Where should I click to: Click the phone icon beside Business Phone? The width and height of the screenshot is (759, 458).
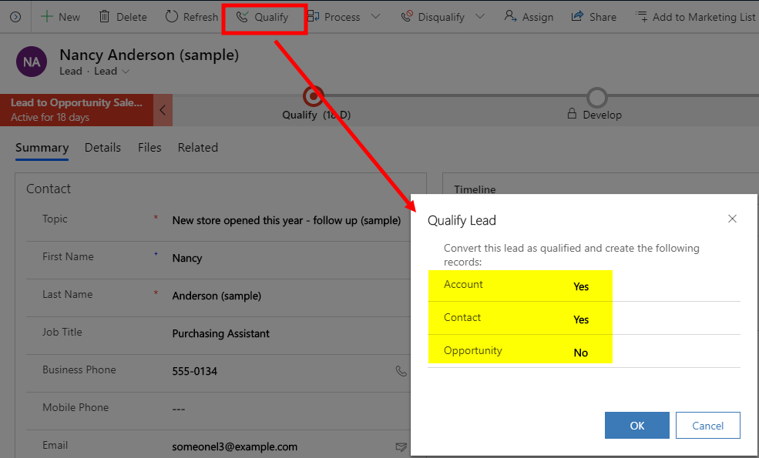[401, 371]
